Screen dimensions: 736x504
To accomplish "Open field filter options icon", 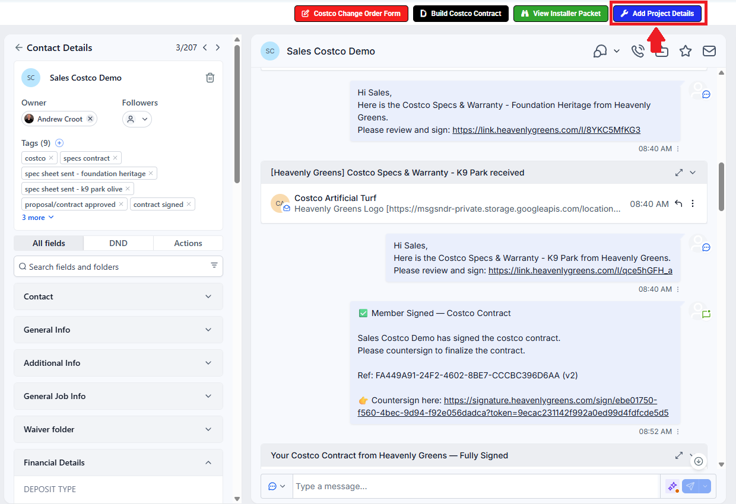I will pos(214,266).
